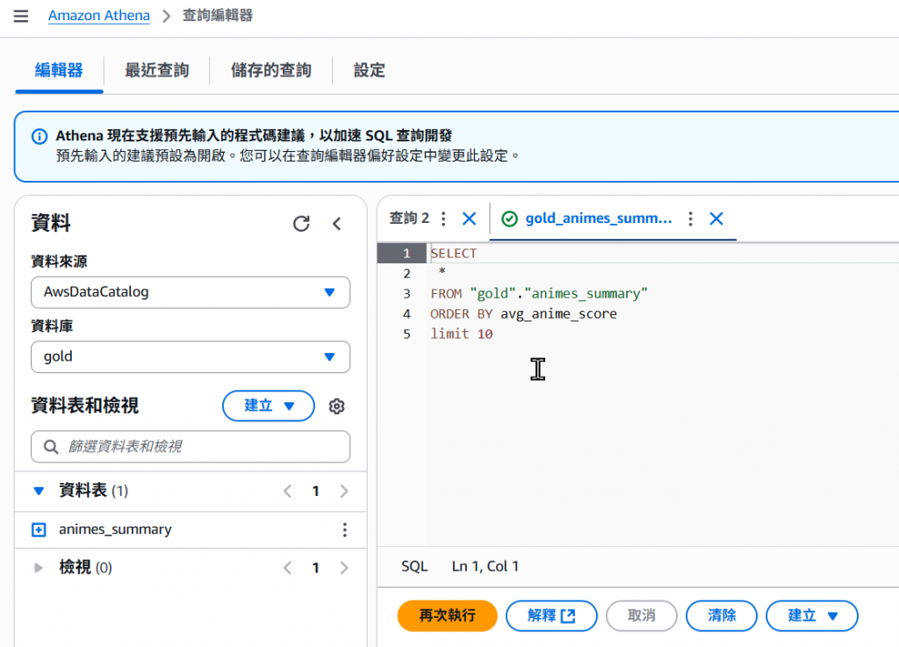
Task: Open gold_animes_summ... tab options menu
Action: [690, 219]
